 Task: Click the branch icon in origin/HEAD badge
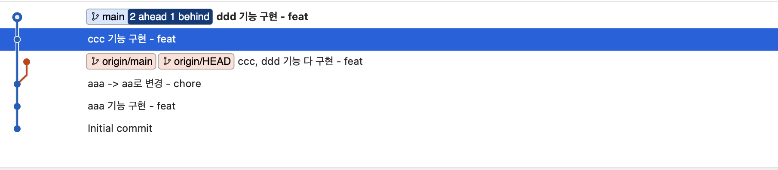click(x=167, y=61)
